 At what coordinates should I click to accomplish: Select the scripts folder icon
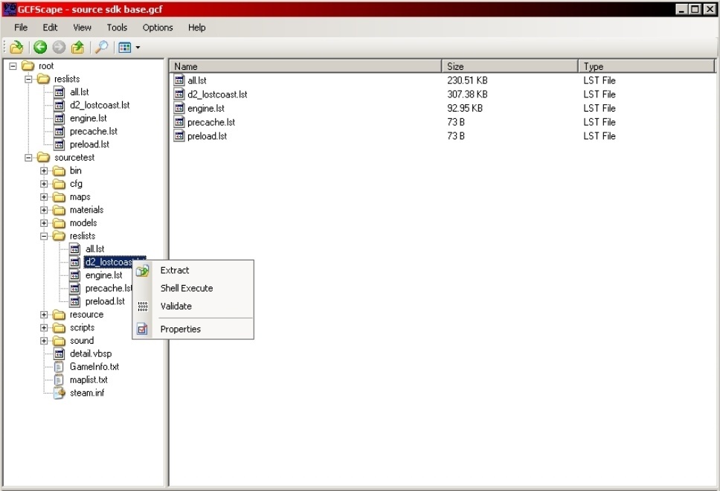pos(60,328)
